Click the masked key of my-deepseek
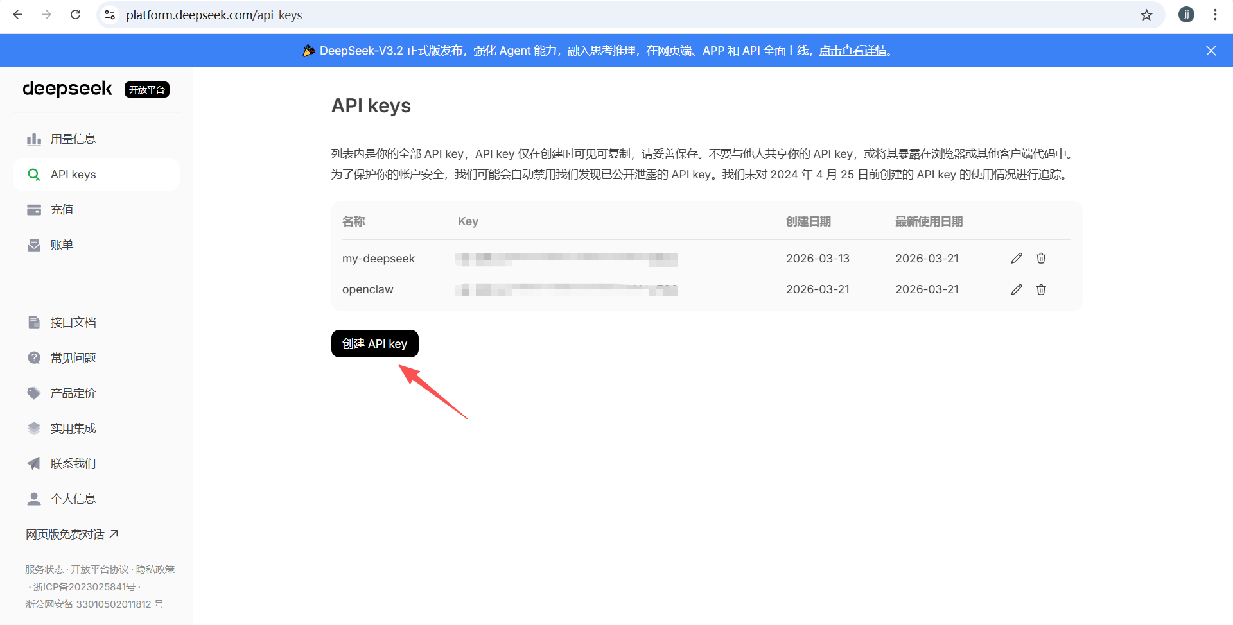1233x625 pixels. pos(566,259)
